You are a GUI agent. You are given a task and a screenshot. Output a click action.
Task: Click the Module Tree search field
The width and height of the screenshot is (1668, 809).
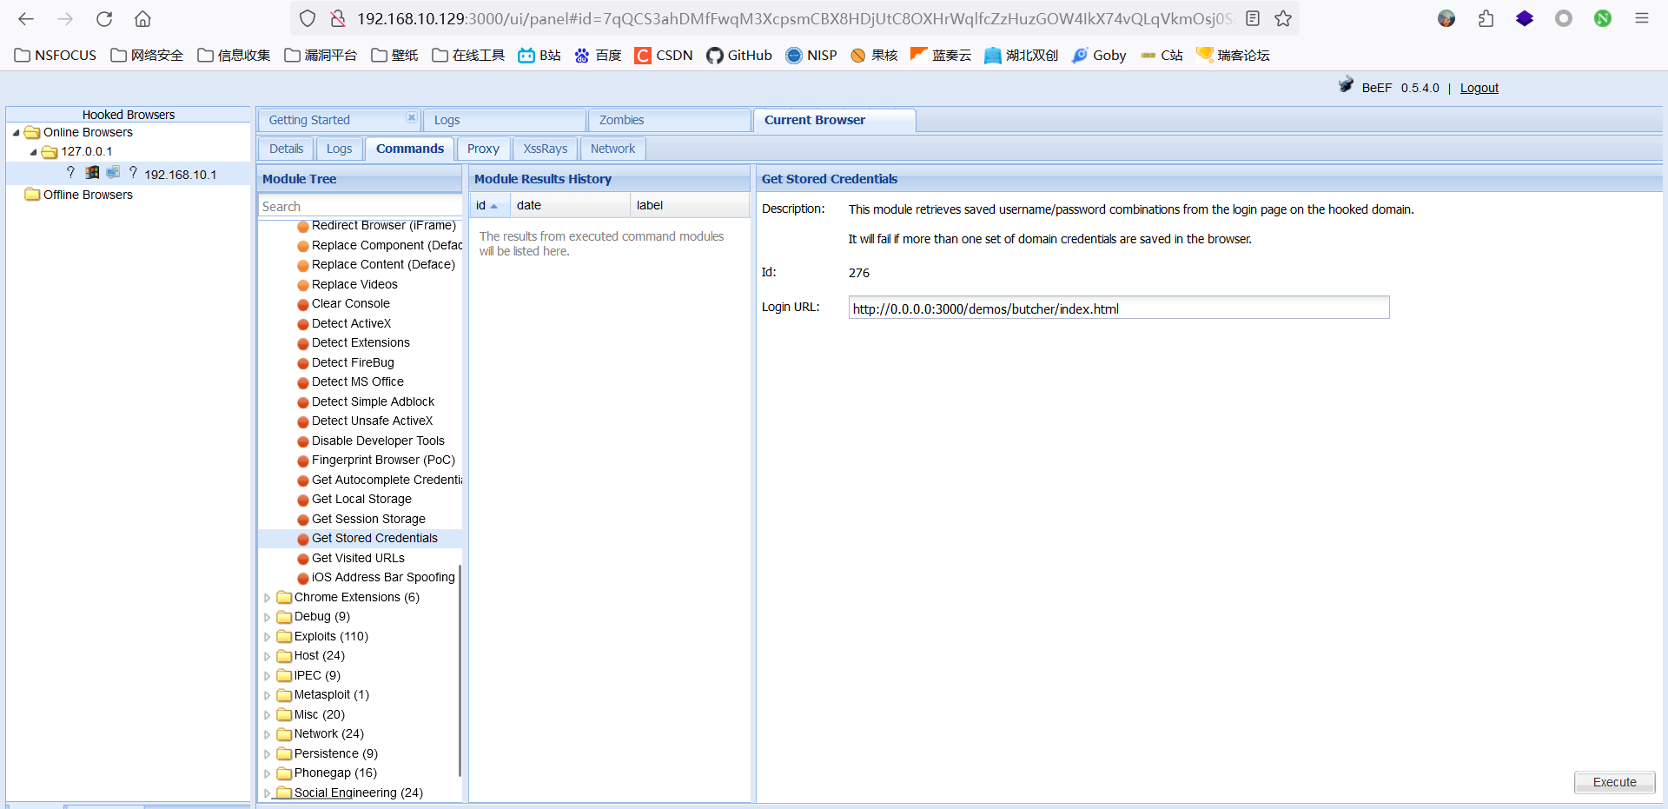(x=360, y=206)
